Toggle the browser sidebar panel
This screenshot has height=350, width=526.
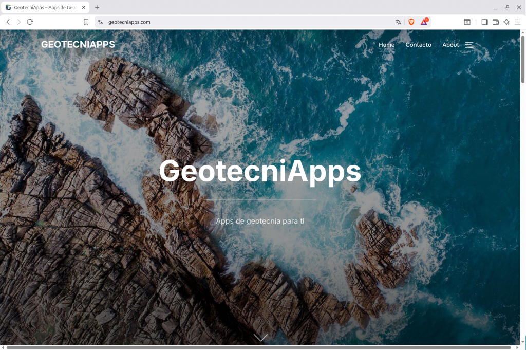(484, 22)
